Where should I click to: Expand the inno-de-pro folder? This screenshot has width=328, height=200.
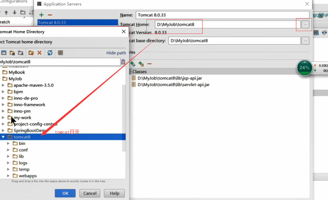3,98
